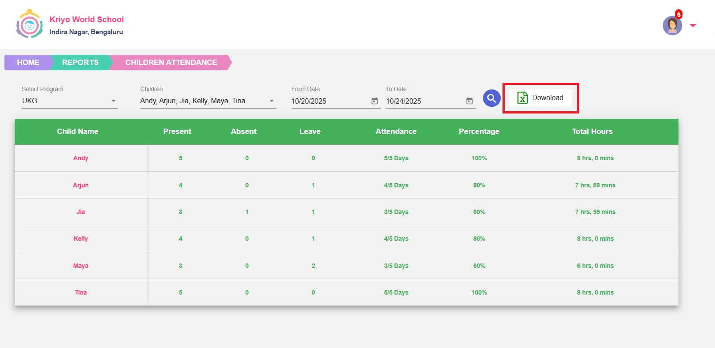Click the Absent column header

coord(244,131)
